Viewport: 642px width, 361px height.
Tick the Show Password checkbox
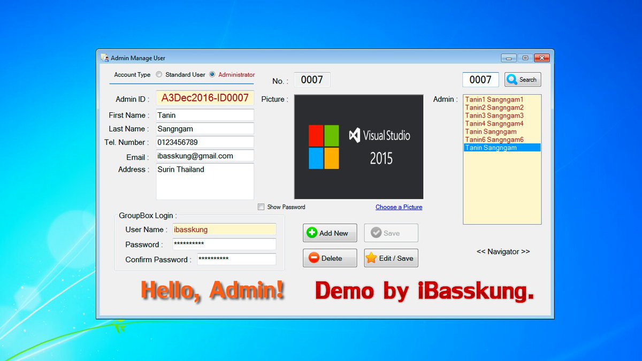[x=261, y=207]
